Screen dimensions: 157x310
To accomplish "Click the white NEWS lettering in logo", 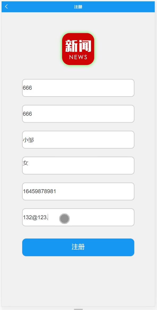I will coord(78,57).
